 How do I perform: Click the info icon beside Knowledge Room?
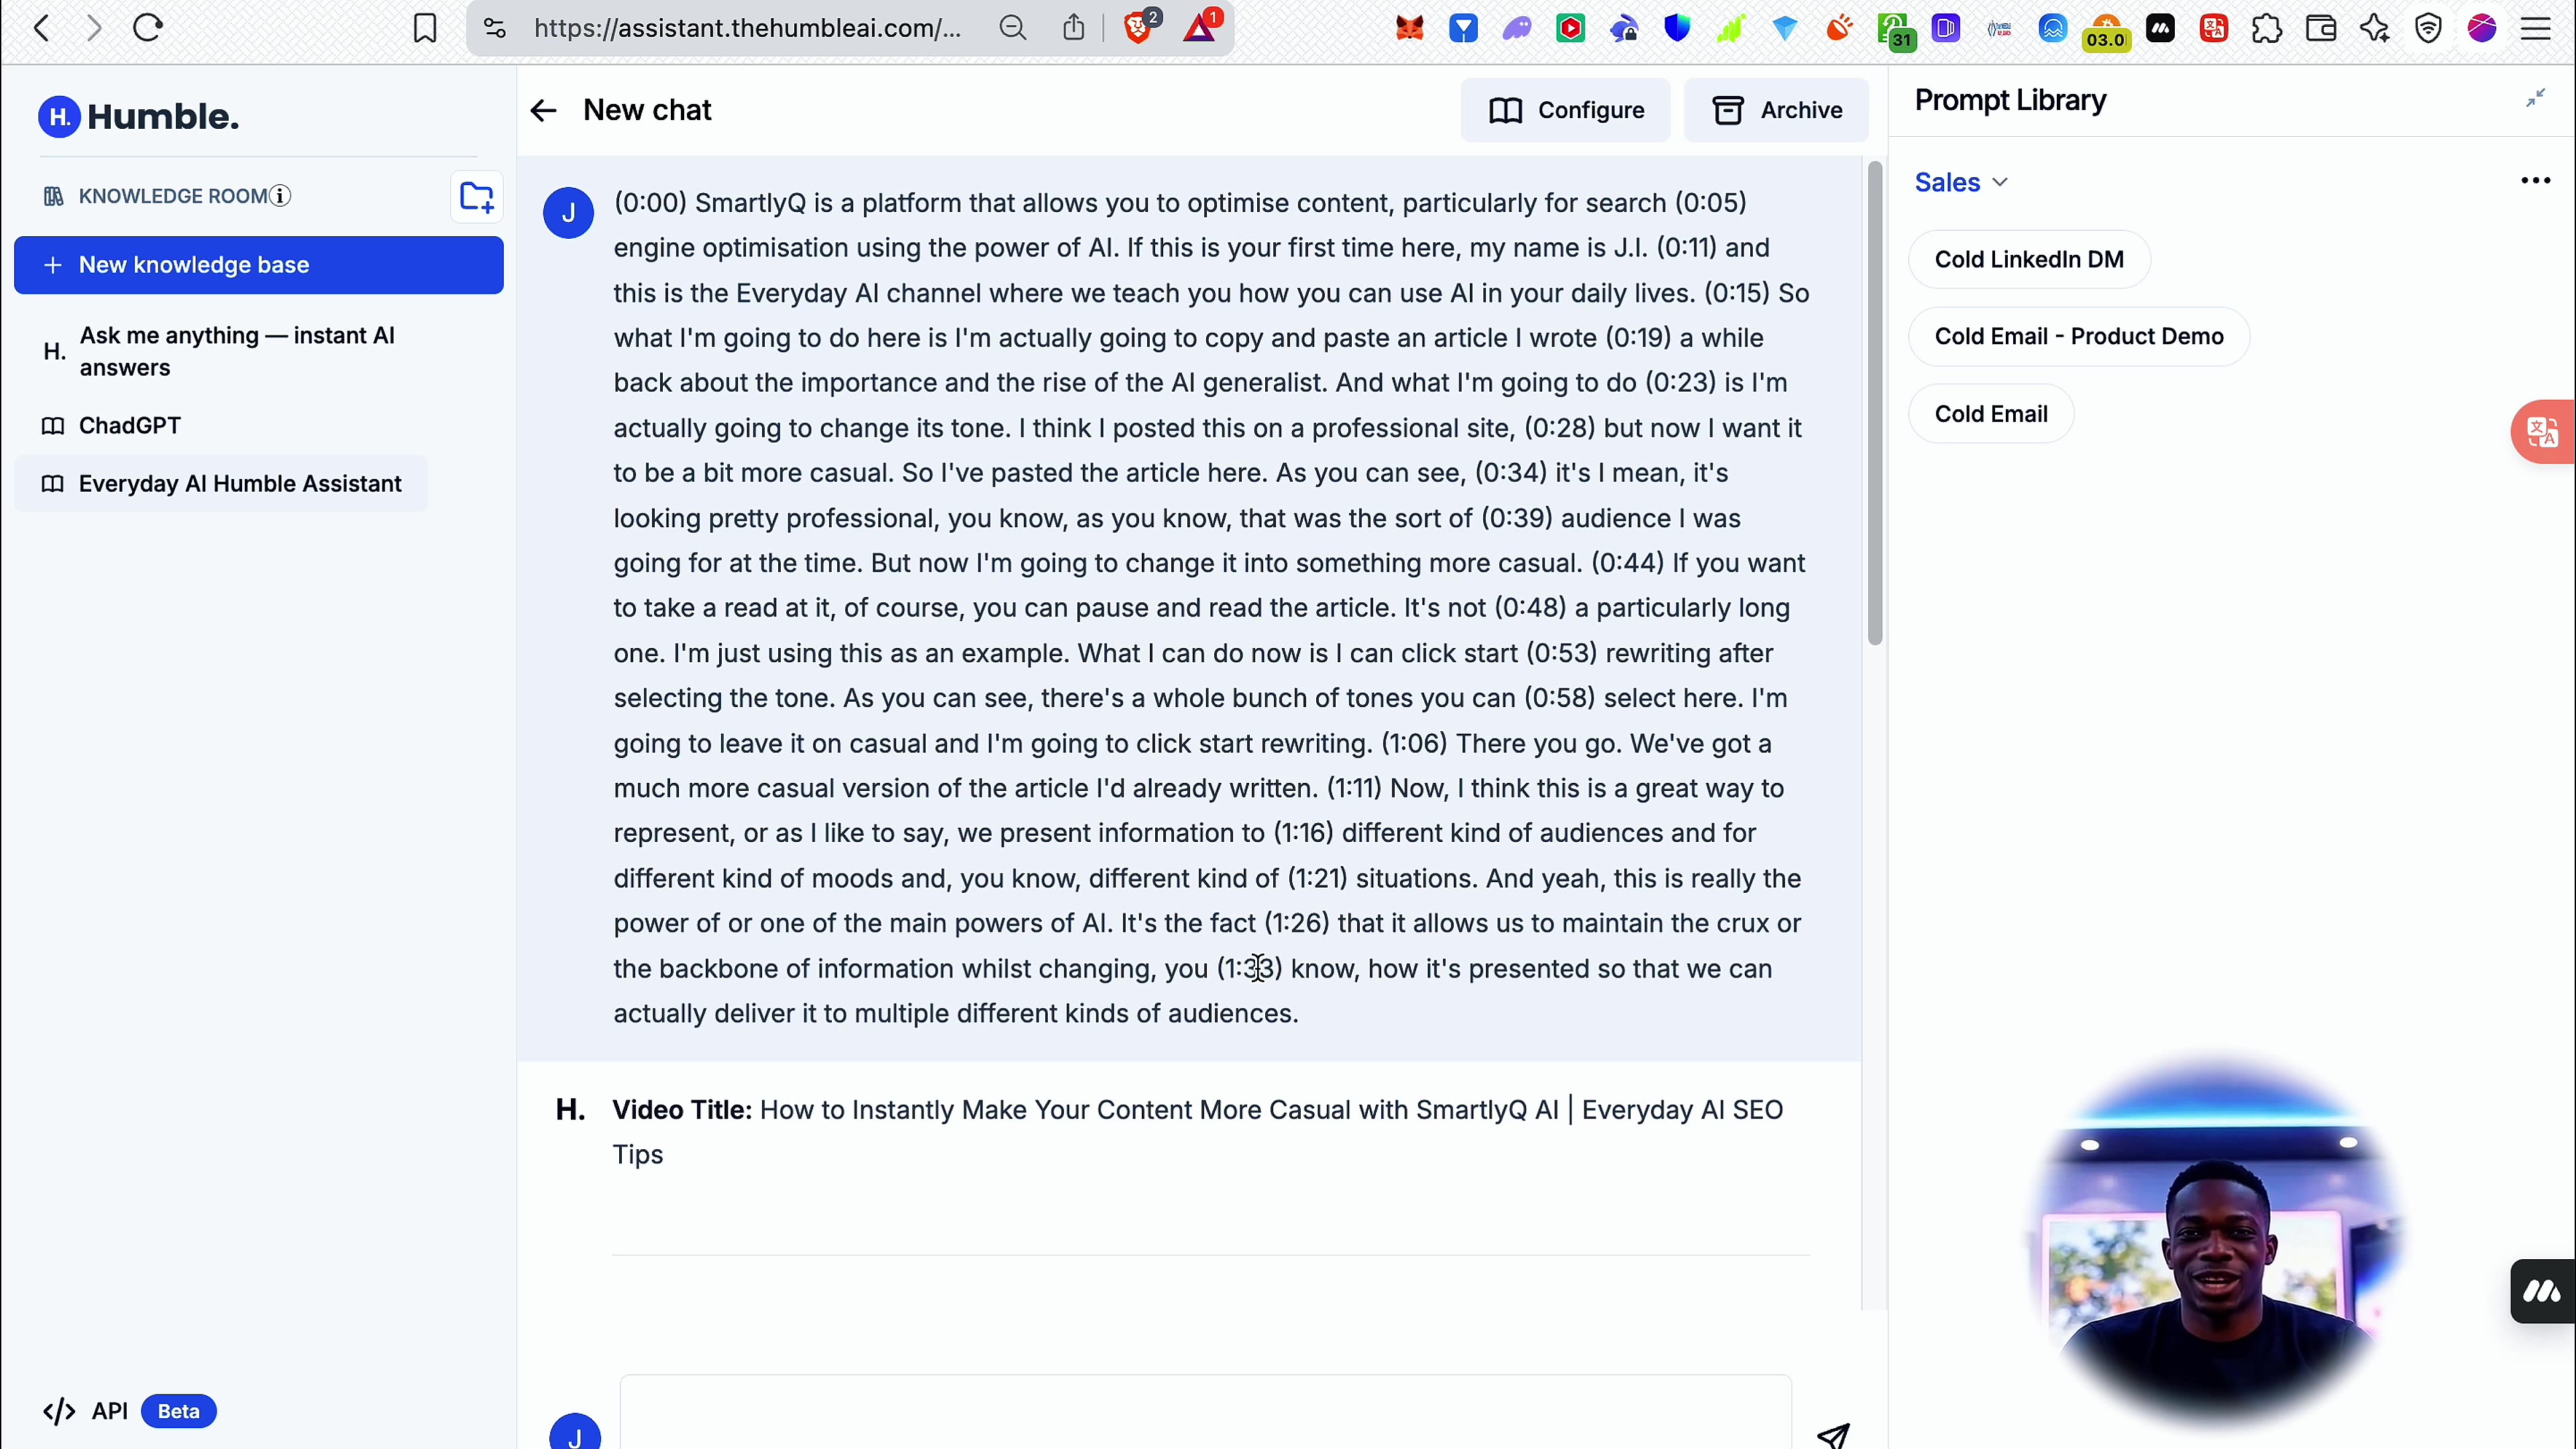point(281,196)
